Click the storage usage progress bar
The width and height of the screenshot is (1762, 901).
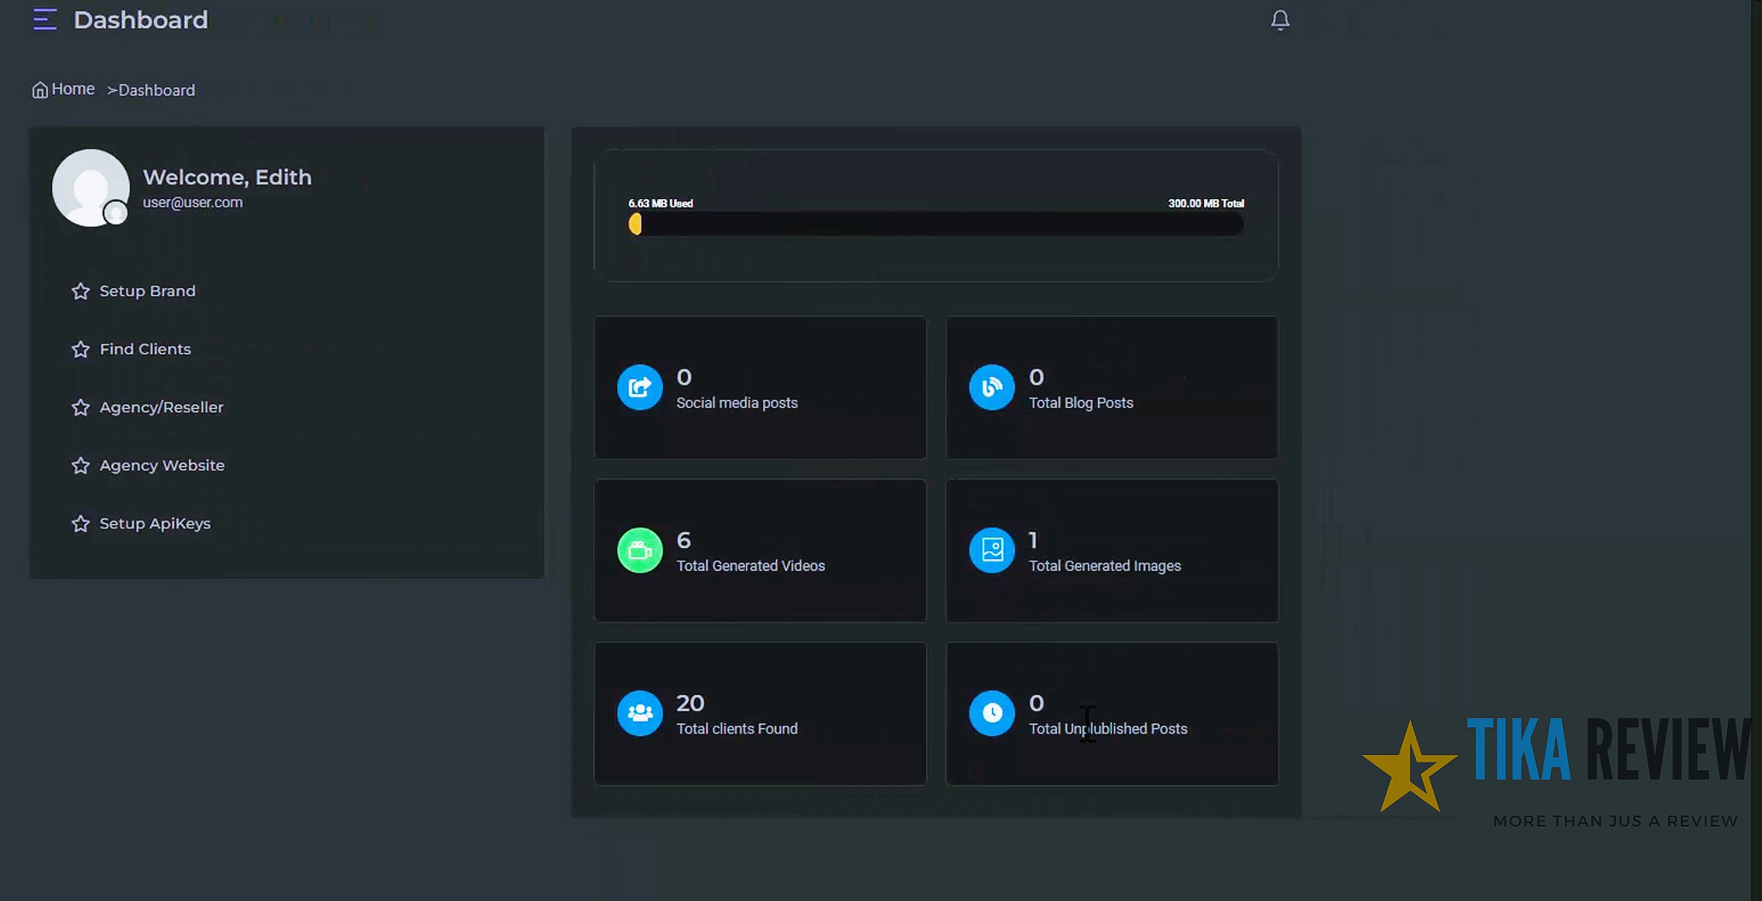(936, 224)
